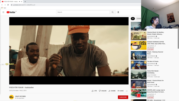Focus the YouTube search field

click(x=83, y=12)
